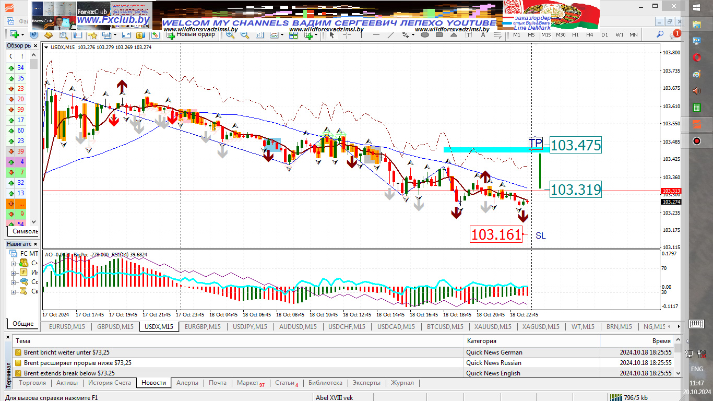Select the ellipse drawing tool

pos(425,35)
